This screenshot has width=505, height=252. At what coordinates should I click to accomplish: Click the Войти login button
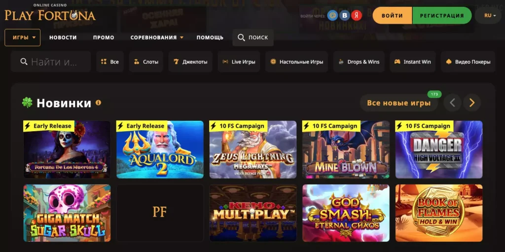click(x=392, y=15)
